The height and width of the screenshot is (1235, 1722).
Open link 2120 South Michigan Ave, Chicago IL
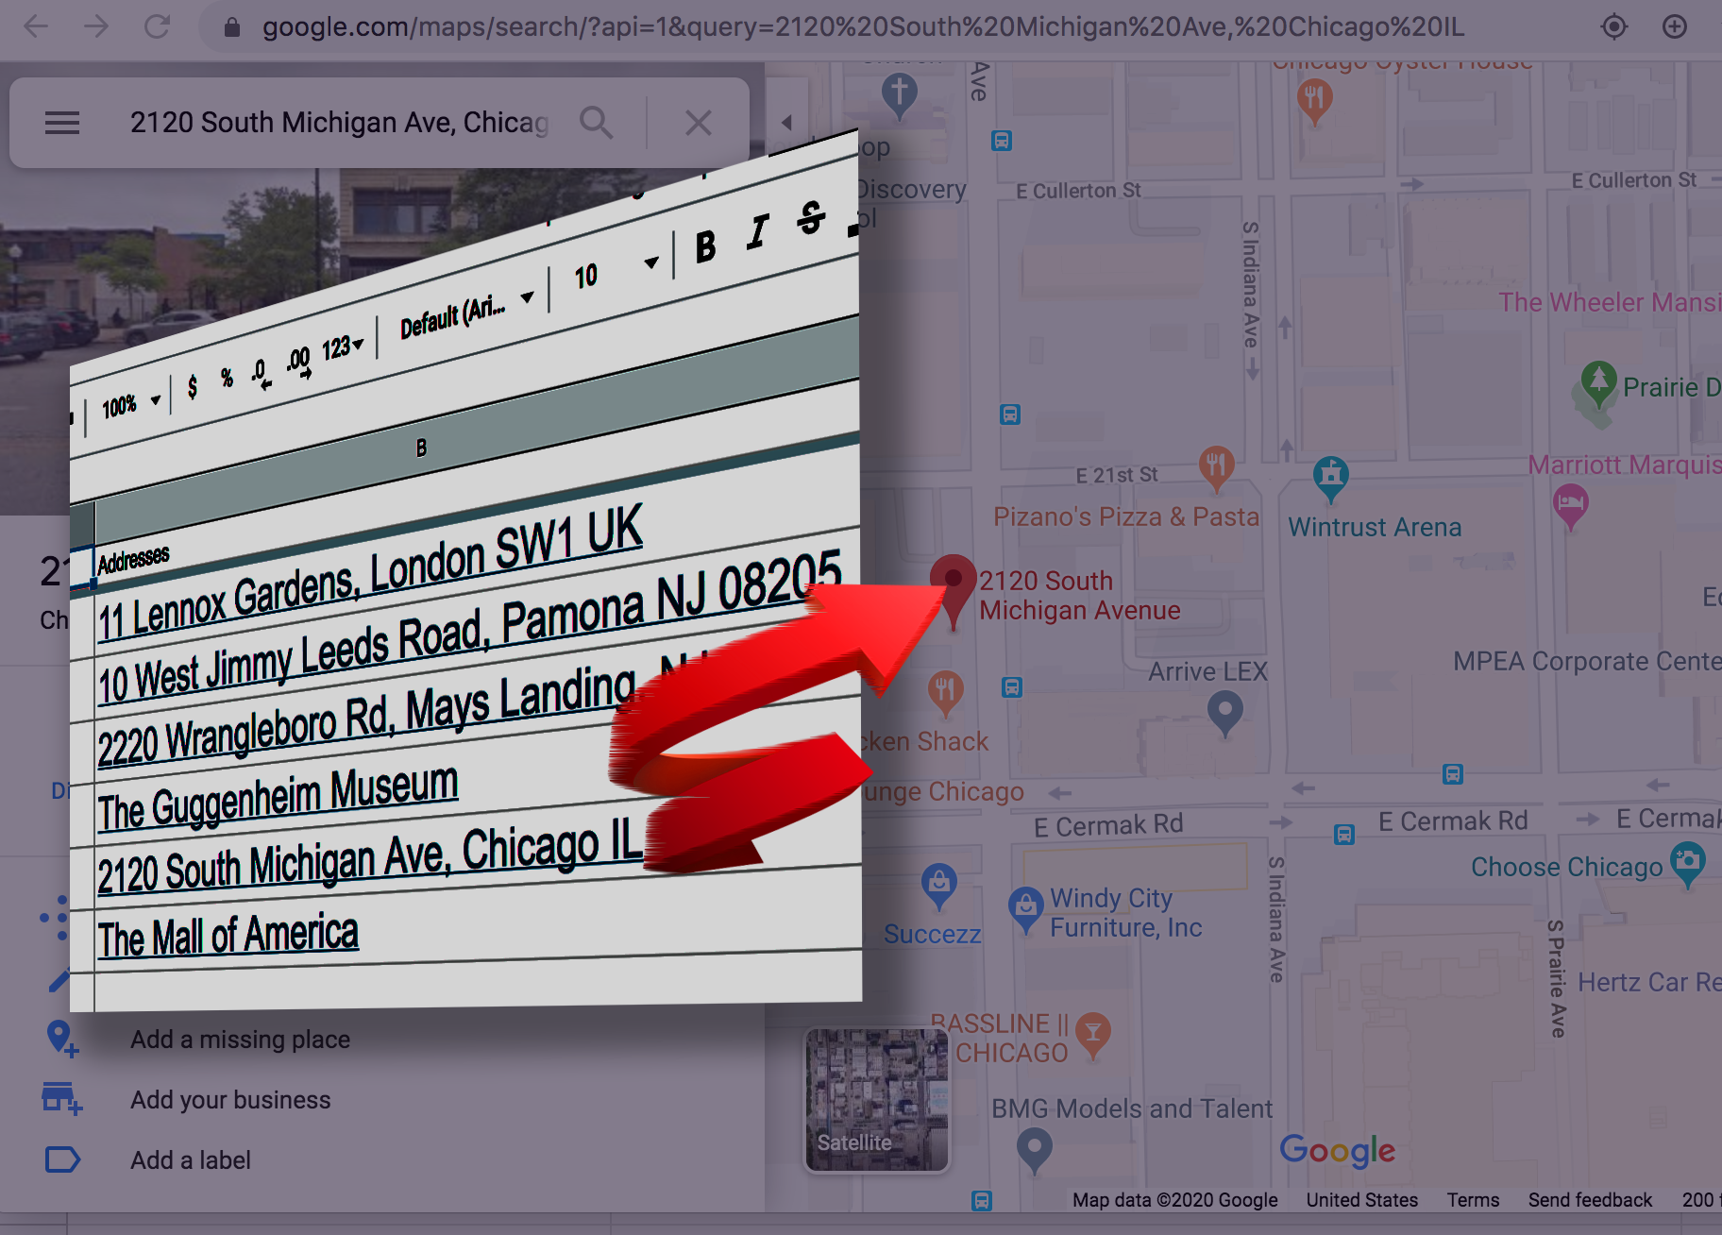tap(370, 859)
